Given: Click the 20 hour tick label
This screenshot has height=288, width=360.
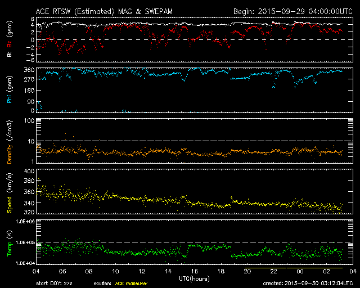Looking at the screenshot, I should [x=247, y=271].
